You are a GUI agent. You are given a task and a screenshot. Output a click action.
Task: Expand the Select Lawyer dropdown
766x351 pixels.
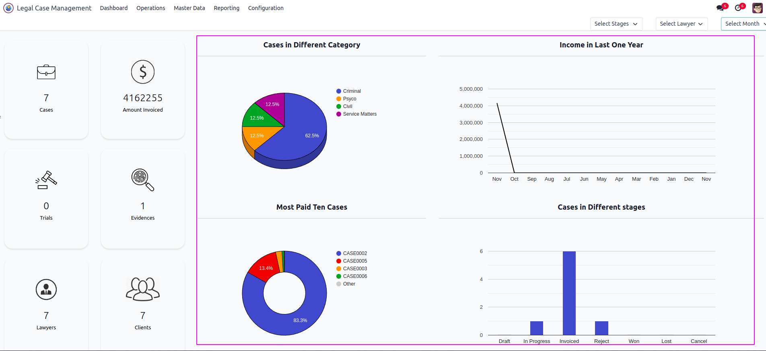click(681, 24)
